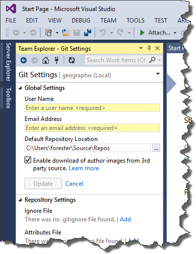Click the Cancel link

pos(74,184)
